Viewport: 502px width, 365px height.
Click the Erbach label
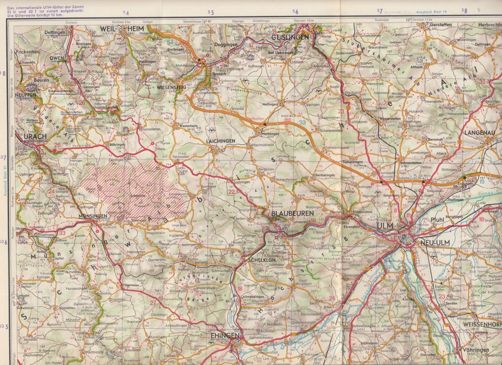coord(329,307)
